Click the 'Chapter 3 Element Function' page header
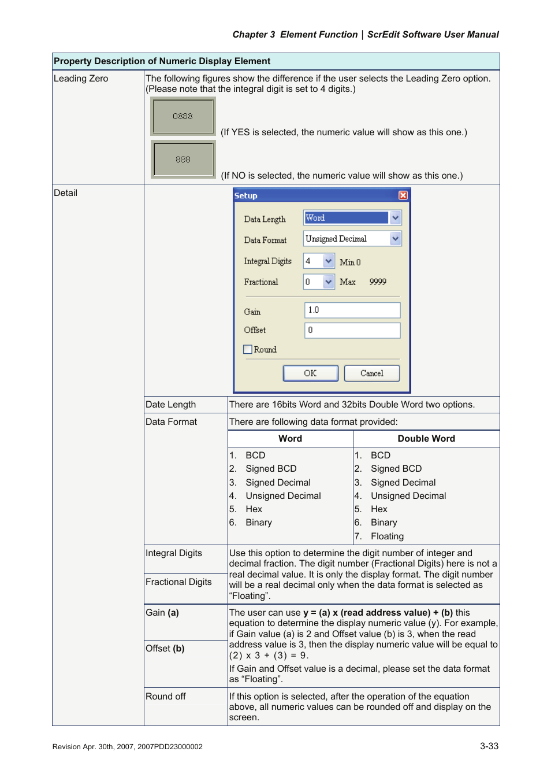Screen dimensions: 551x781 295,35
